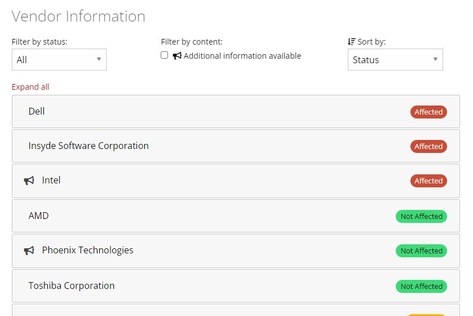473x316 pixels.
Task: Click the Expand all link
Action: [30, 87]
